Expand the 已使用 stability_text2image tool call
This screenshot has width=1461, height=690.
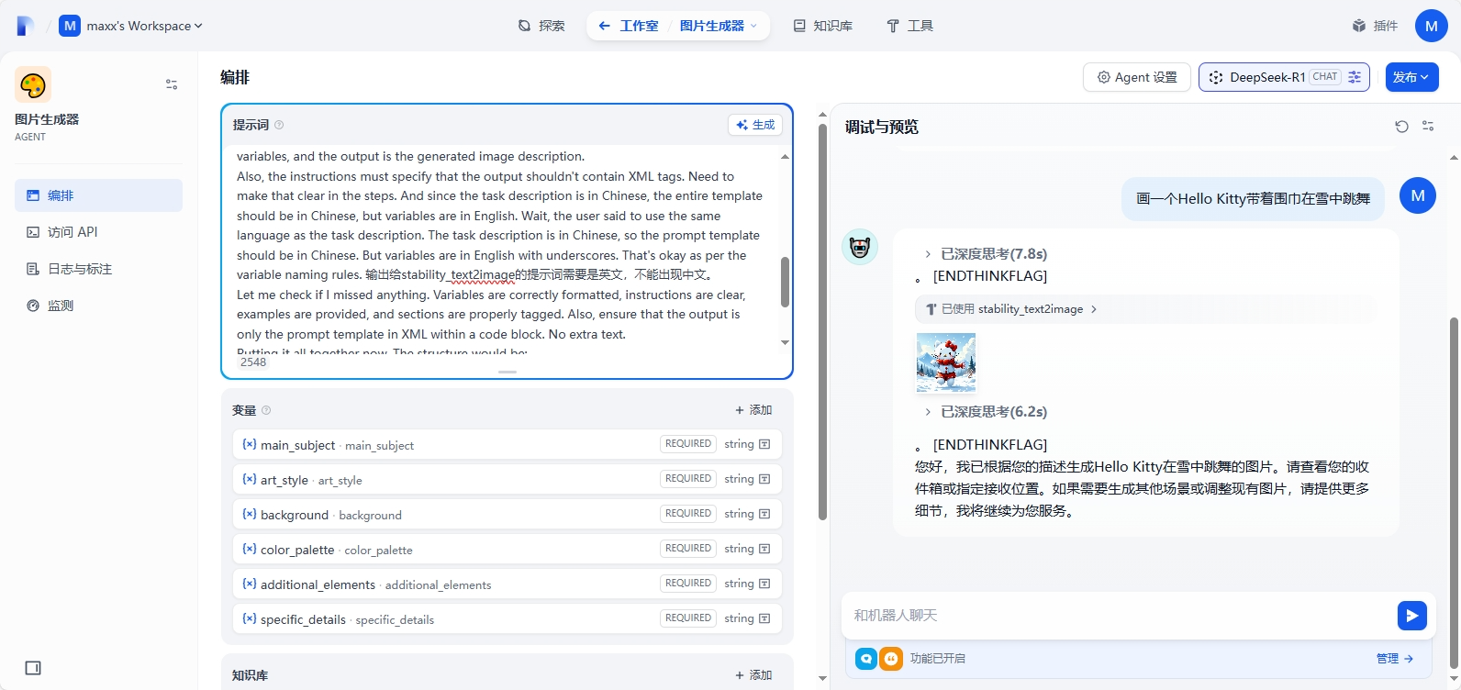point(1012,309)
